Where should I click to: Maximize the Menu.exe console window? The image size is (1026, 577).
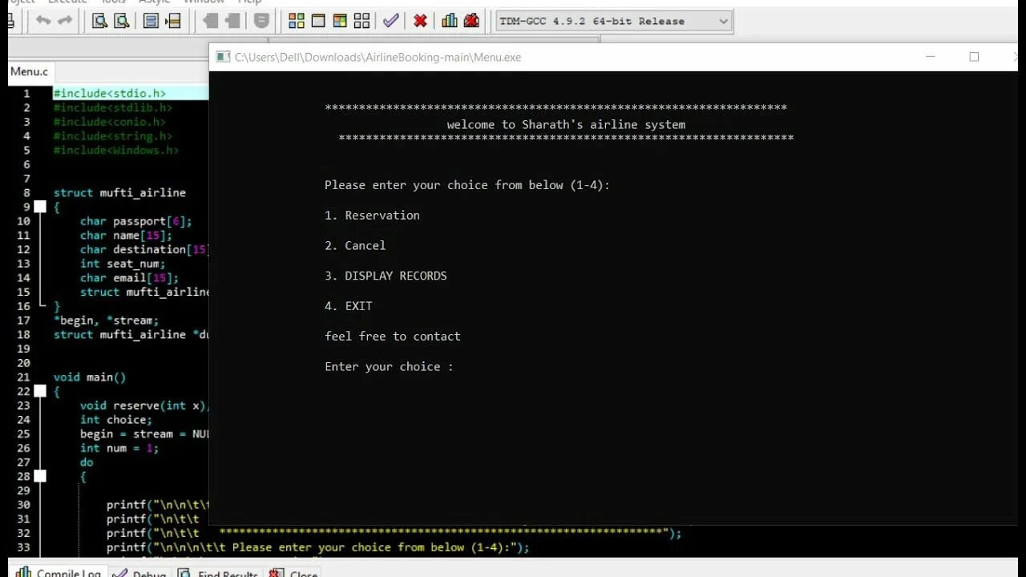tap(974, 57)
